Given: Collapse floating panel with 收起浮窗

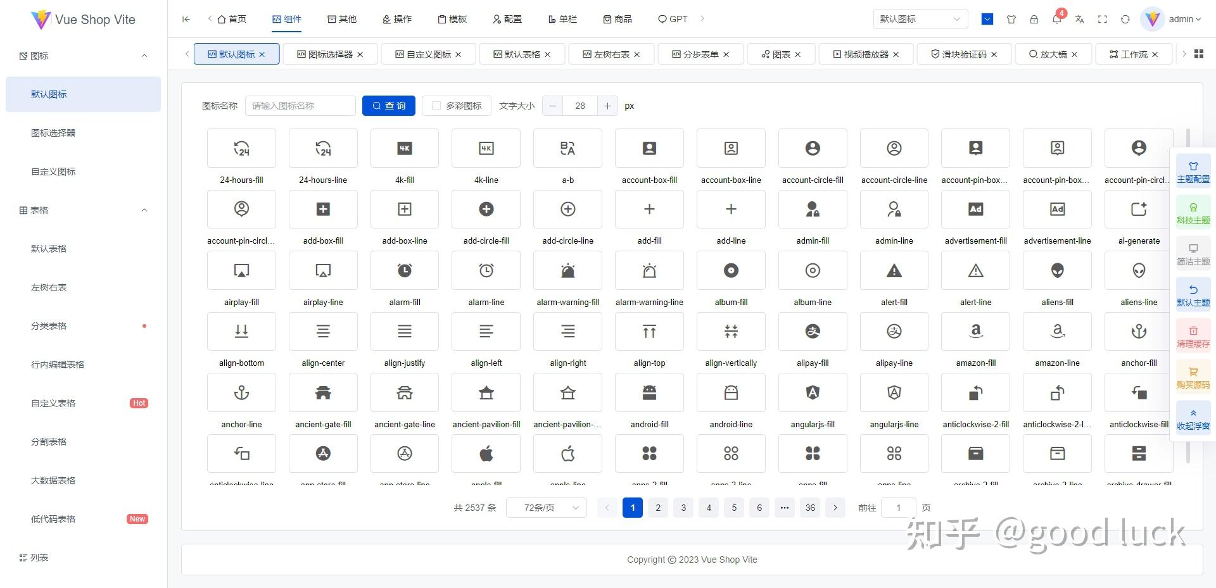Looking at the screenshot, I should tap(1193, 419).
